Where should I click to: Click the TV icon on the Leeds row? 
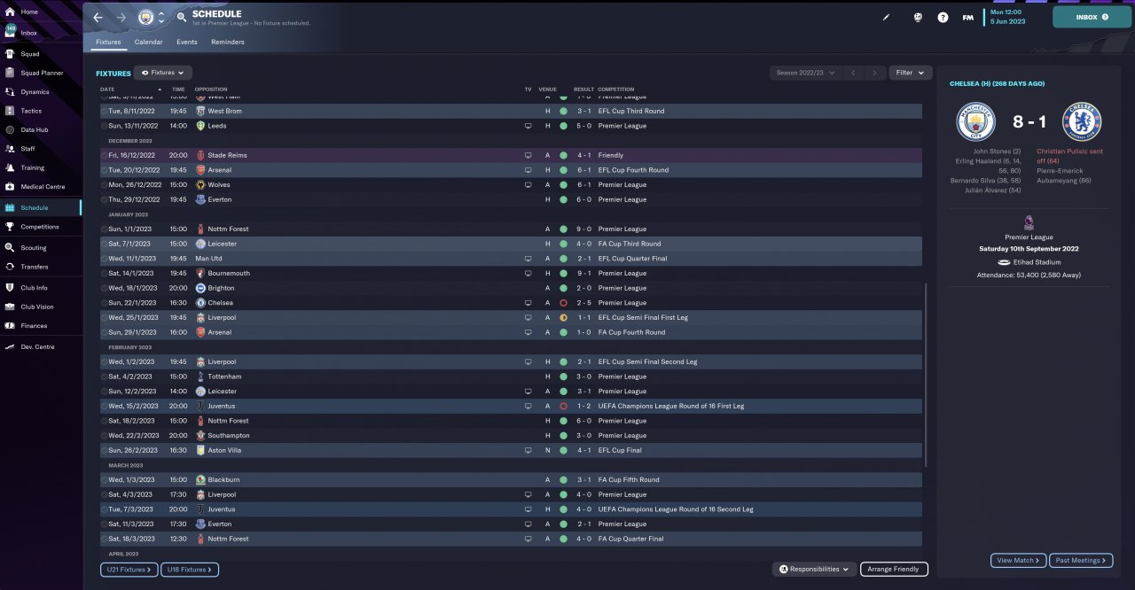pyautogui.click(x=528, y=126)
